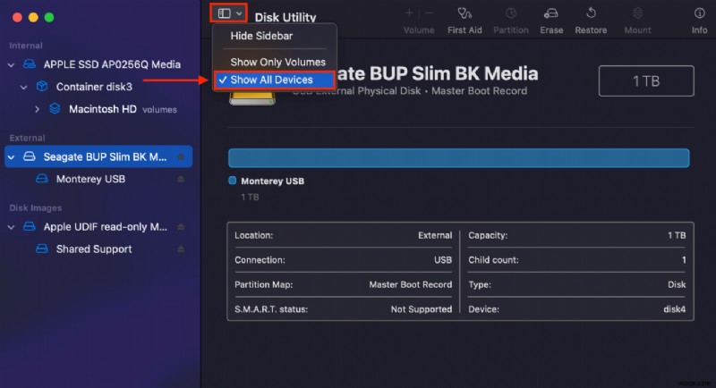Click the Location External value

[x=435, y=235]
